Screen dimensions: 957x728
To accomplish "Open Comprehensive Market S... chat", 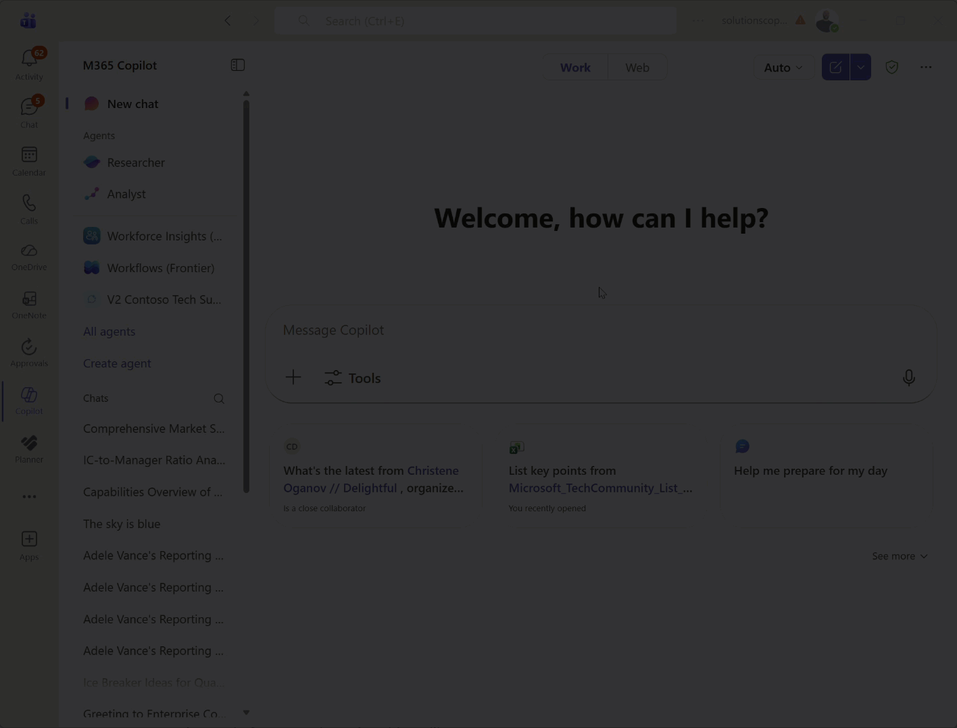I will pos(154,429).
